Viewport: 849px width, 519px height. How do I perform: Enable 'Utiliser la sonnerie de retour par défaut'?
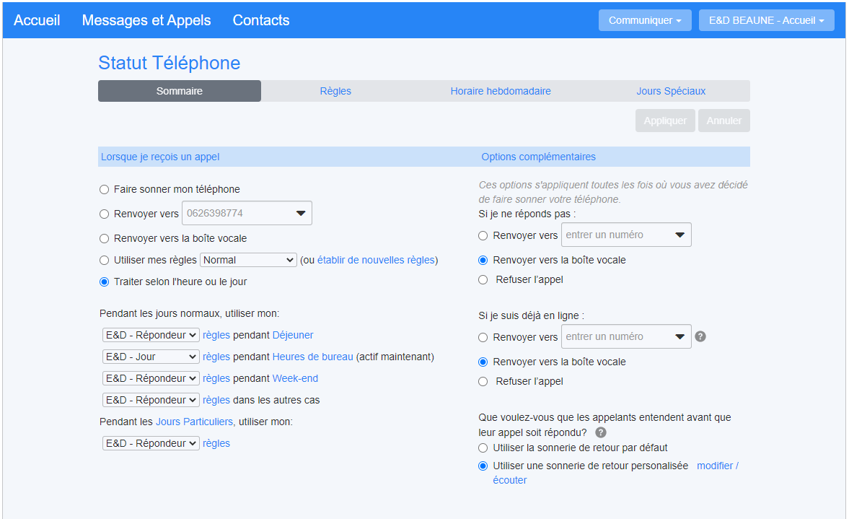(x=483, y=448)
